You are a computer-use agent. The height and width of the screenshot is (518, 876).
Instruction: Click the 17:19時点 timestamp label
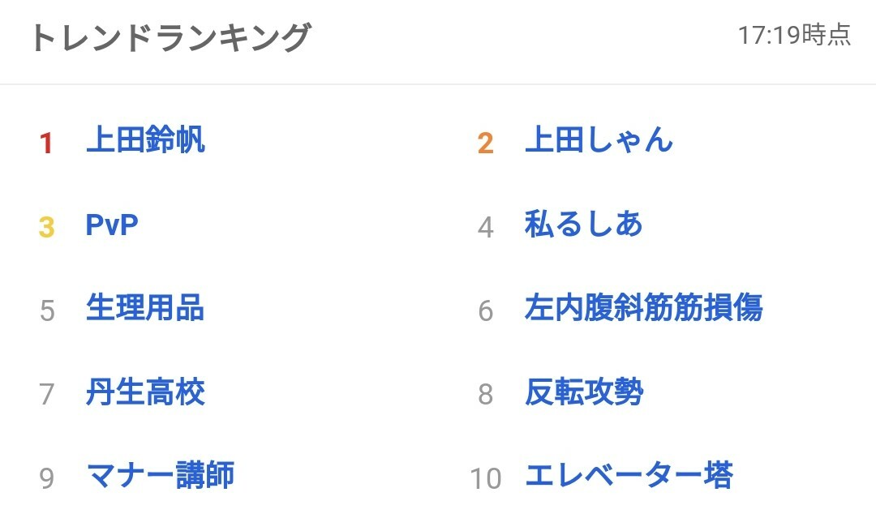click(794, 35)
